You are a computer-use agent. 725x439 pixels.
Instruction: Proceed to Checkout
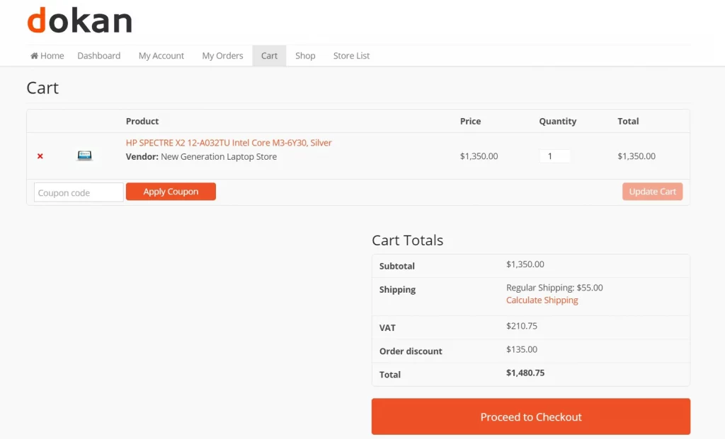click(531, 416)
